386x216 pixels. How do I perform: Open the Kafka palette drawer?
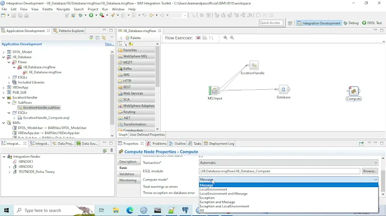coord(136,68)
